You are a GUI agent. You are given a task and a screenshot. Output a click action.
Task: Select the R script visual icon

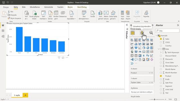(x=144, y=56)
